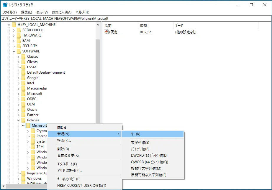
Task: Select the REG_SZ type cell
Action: click(145, 32)
